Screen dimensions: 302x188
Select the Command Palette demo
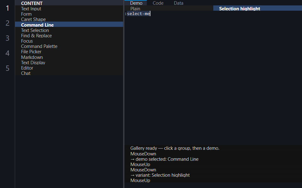(69, 46)
